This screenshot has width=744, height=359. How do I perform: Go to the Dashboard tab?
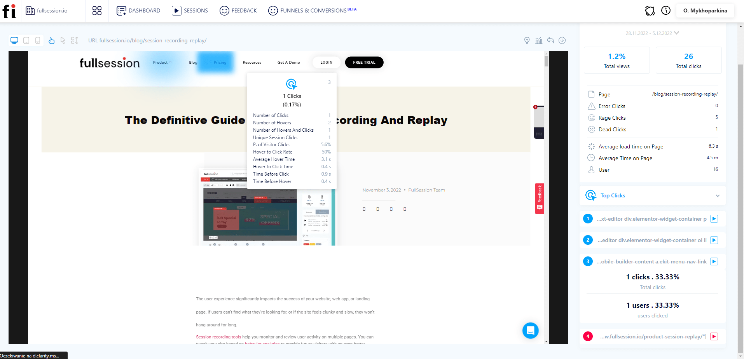point(138,11)
